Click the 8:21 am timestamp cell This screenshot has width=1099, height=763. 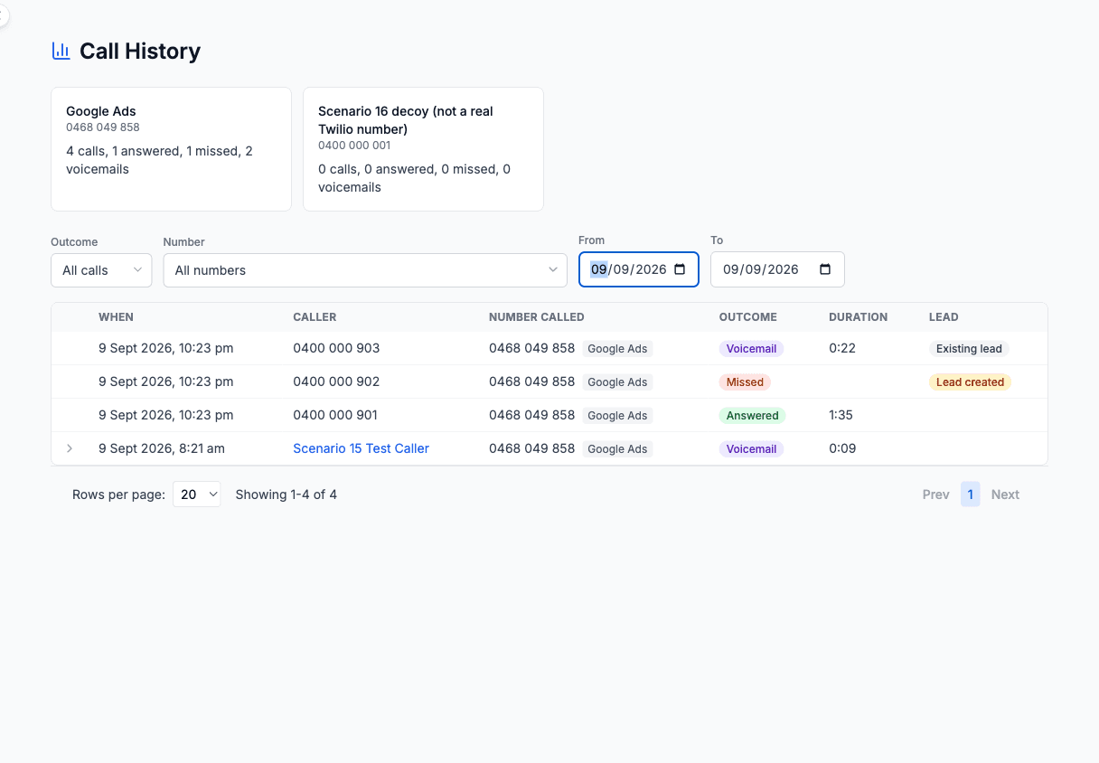tap(162, 448)
